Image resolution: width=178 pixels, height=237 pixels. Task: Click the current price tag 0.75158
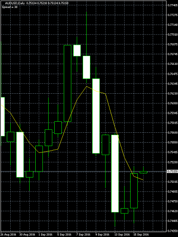coord(173,171)
